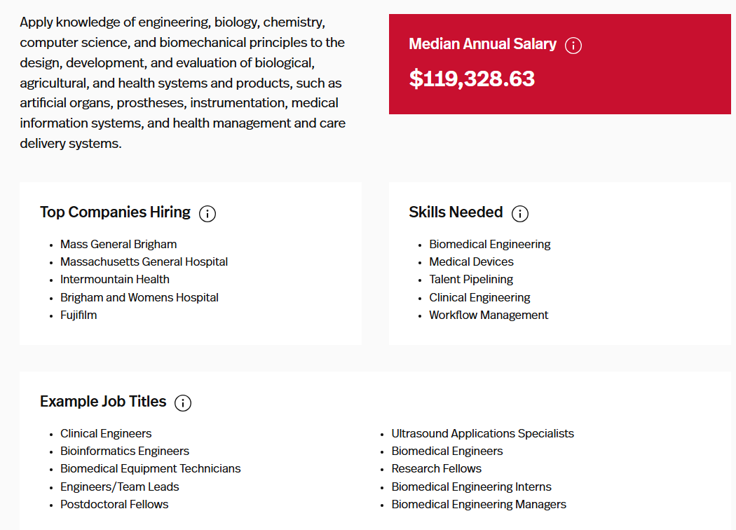Select Bioinformatics Engineers job title
The image size is (736, 530).
pyautogui.click(x=125, y=451)
